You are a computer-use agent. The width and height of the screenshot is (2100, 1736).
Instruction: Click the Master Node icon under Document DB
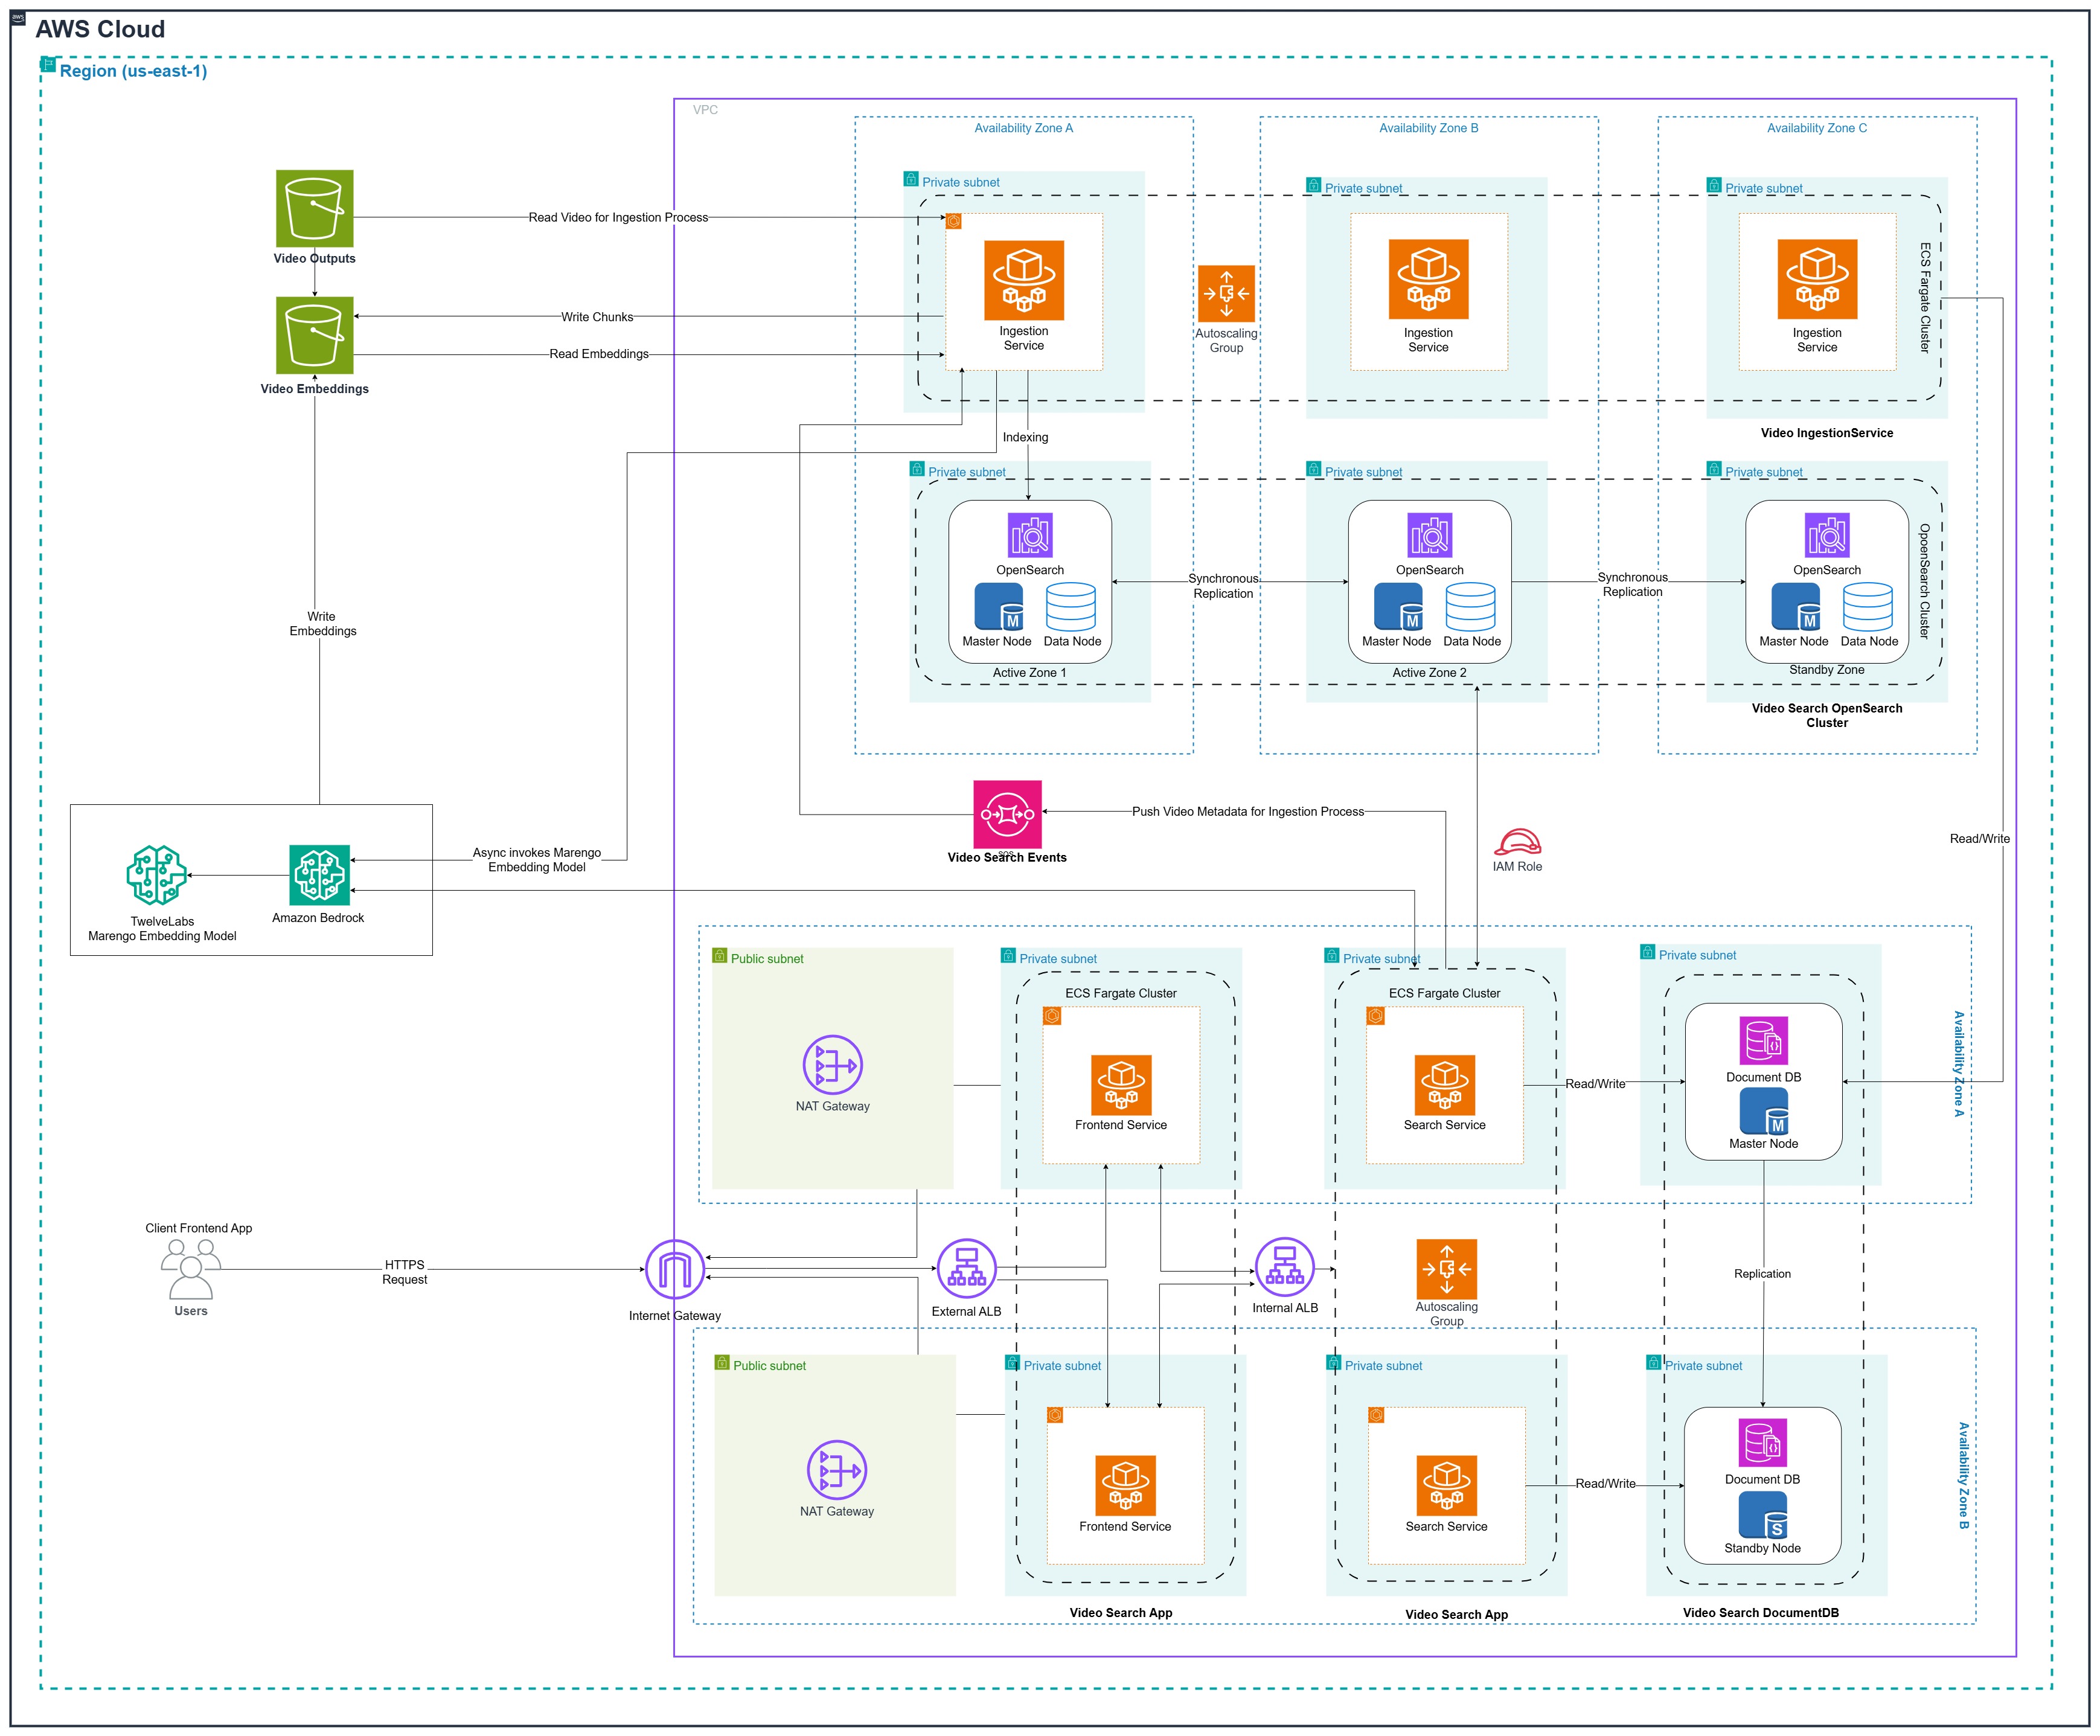click(x=1764, y=1111)
